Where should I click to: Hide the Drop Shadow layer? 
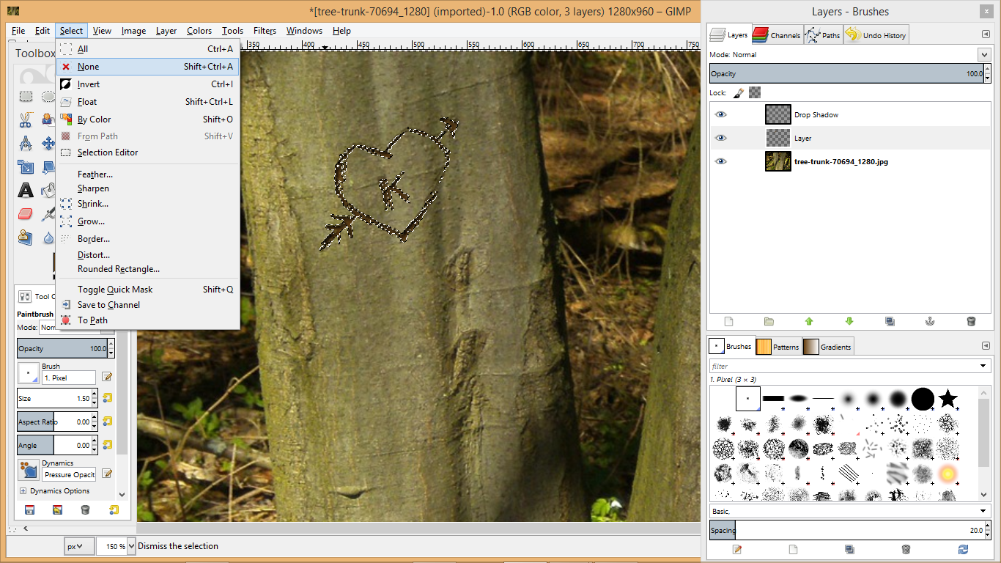click(720, 114)
